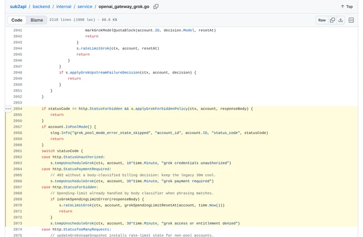Click rateLimitGrok call on line 2044

click(x=95, y=48)
